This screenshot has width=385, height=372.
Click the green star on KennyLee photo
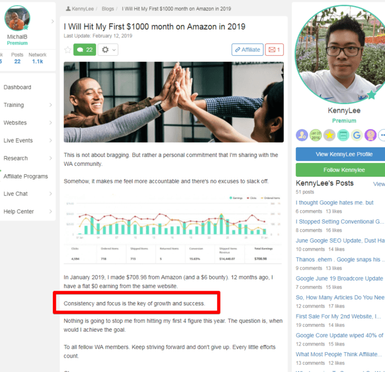(372, 95)
